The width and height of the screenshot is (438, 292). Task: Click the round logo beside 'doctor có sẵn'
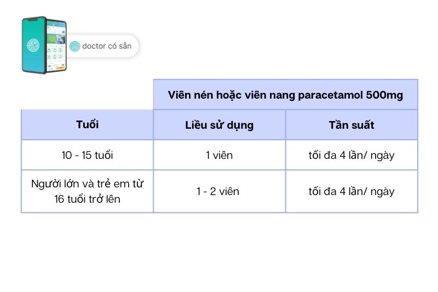coord(74,46)
